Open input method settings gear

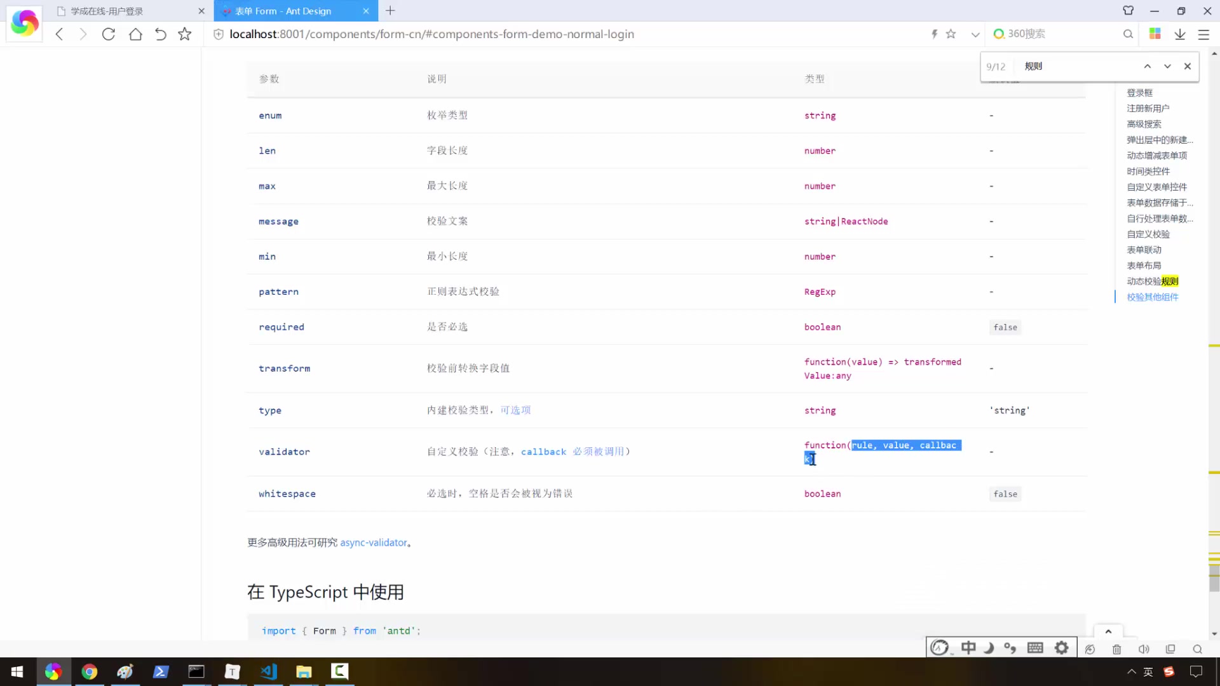(1062, 648)
